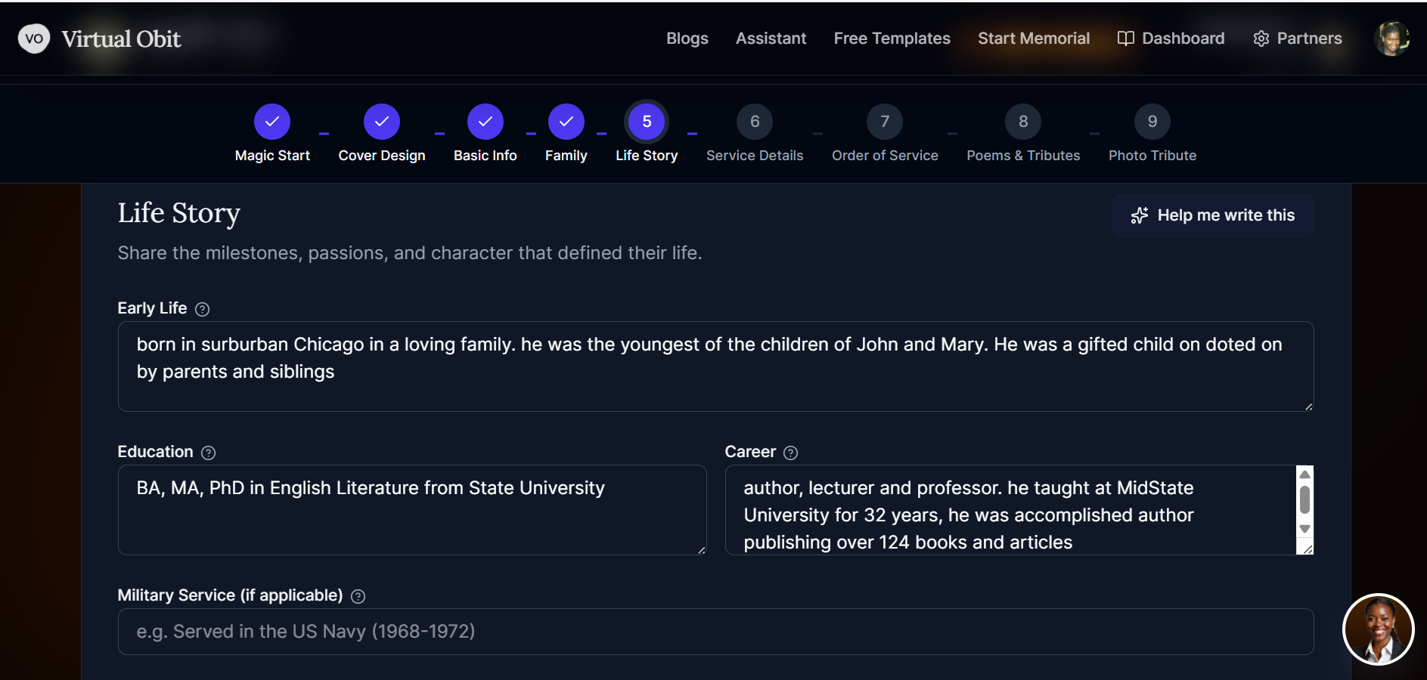Viewport: 1427px width, 680px height.
Task: Click the Service Details step label
Action: pyautogui.click(x=755, y=156)
